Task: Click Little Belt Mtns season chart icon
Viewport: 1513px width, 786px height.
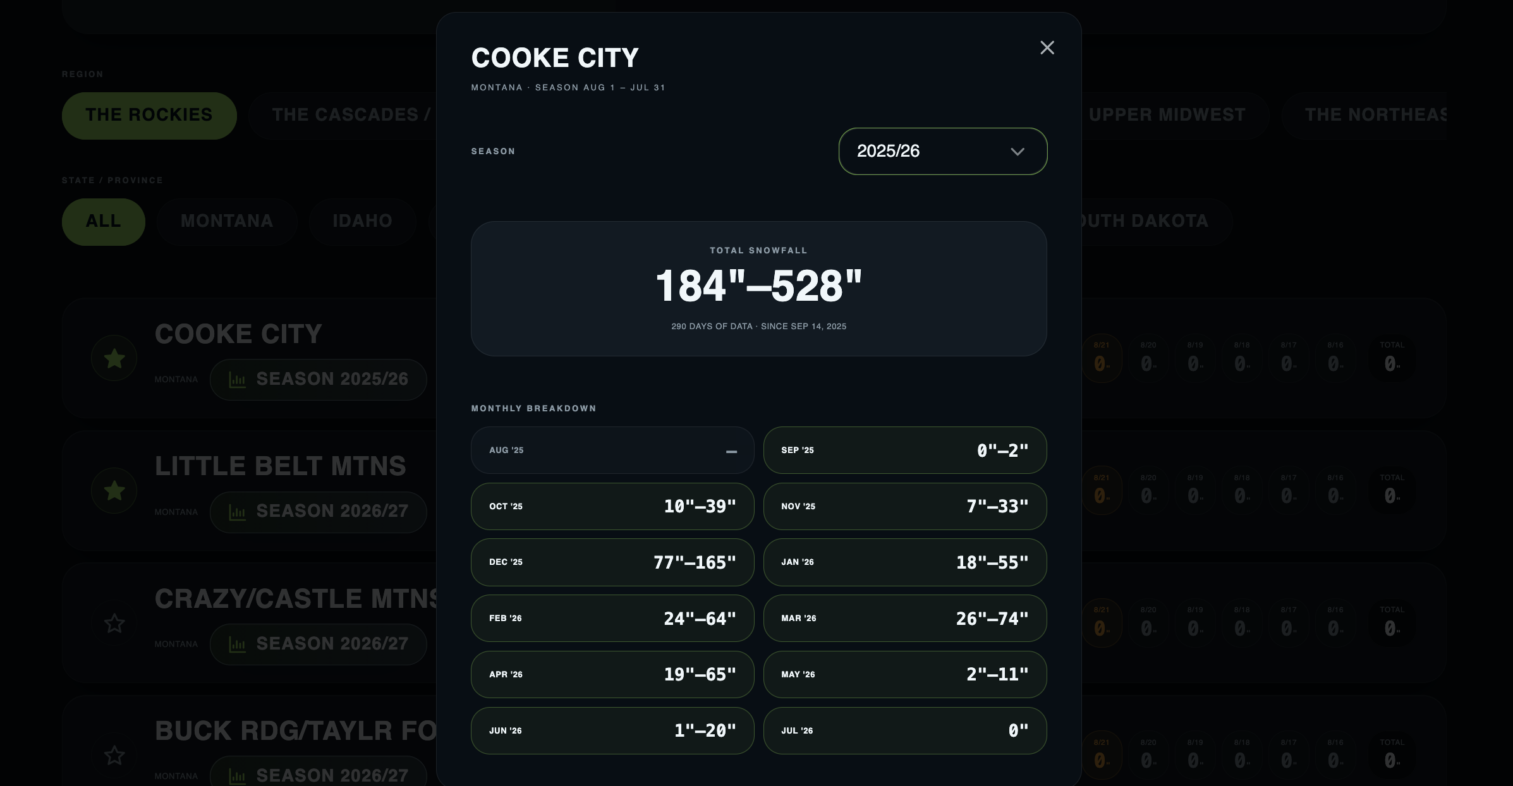Action: pos(237,512)
